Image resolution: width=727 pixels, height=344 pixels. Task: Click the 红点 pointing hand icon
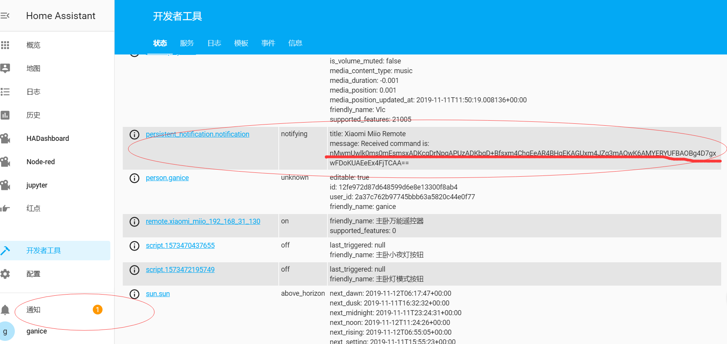pos(5,209)
